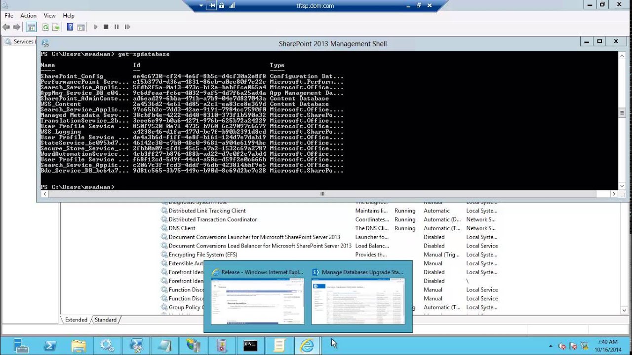Screen dimensions: 632x355
Task: Open the Help menu
Action: click(x=69, y=16)
